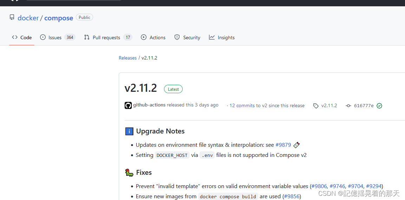Click the emoji icon after #9879
This screenshot has width=405, height=200.
(296, 145)
